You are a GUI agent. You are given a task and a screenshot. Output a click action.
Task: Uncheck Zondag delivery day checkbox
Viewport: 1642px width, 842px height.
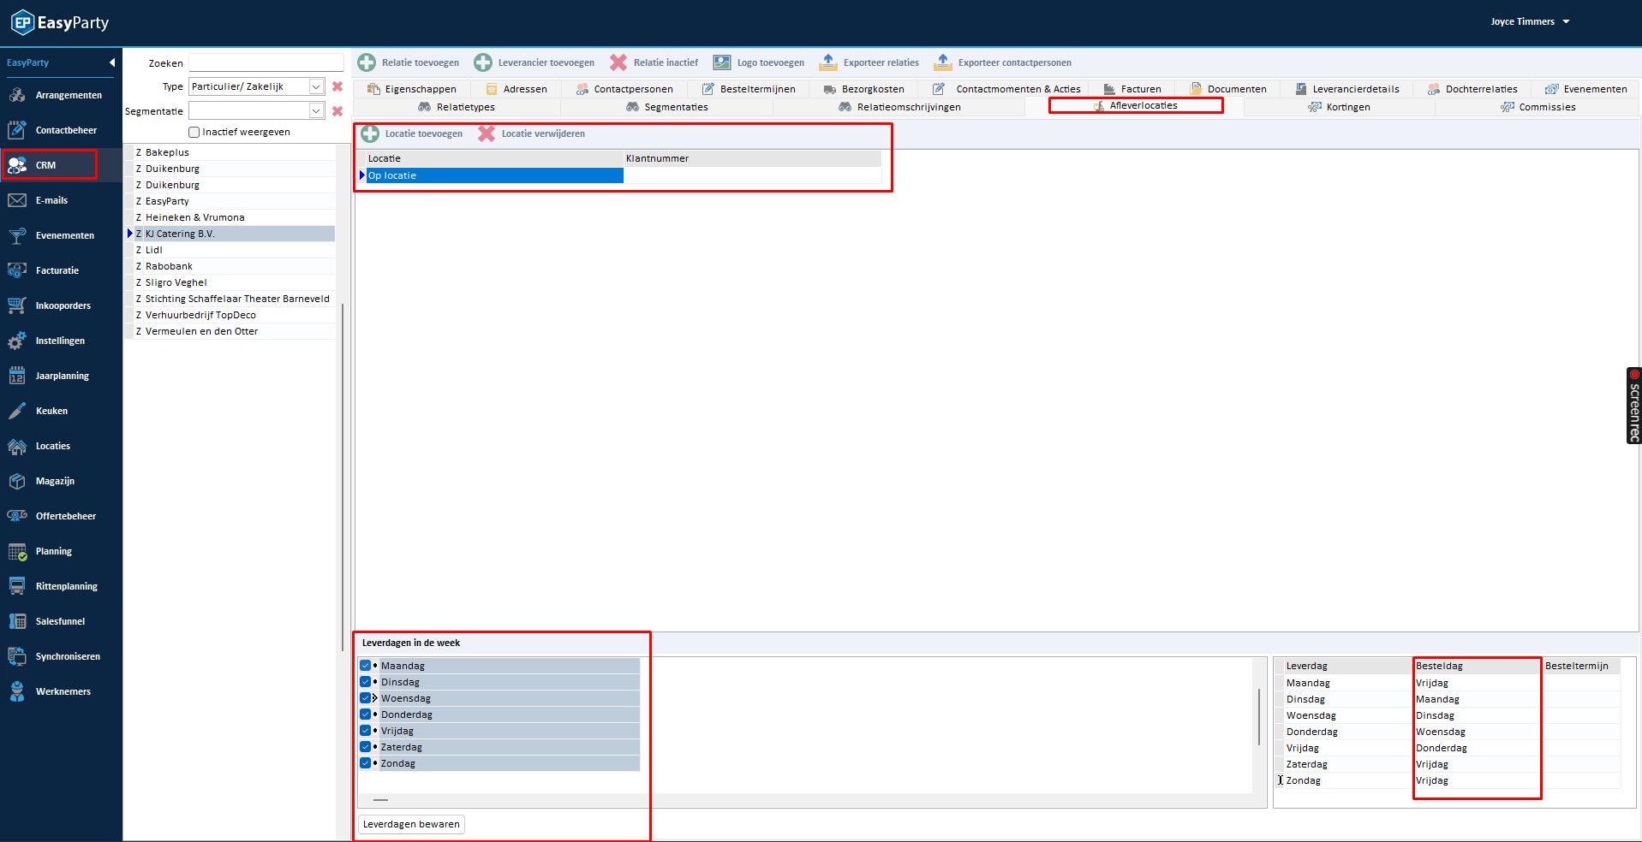pos(366,763)
